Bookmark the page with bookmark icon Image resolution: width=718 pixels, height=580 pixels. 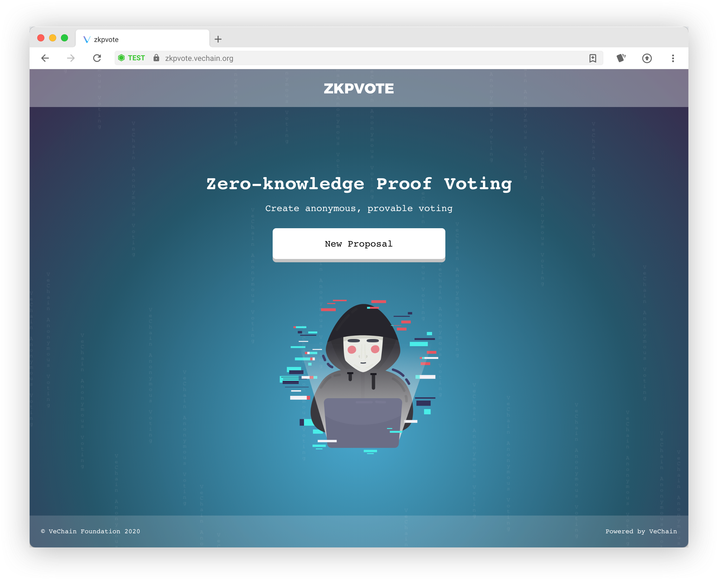pyautogui.click(x=592, y=58)
